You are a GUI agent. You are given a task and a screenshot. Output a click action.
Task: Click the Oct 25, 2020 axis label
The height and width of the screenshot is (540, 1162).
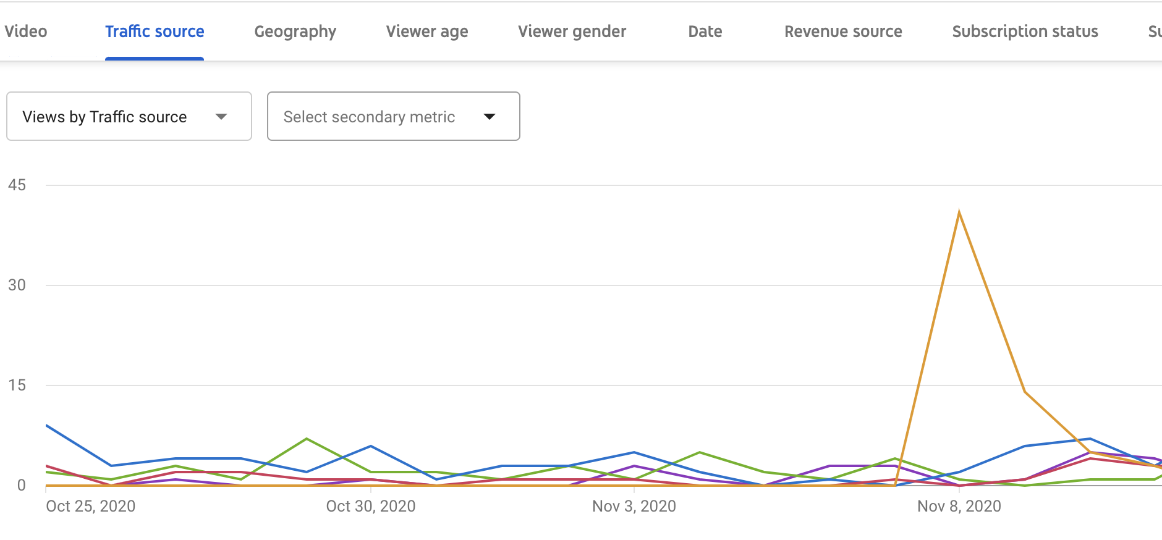pos(91,506)
